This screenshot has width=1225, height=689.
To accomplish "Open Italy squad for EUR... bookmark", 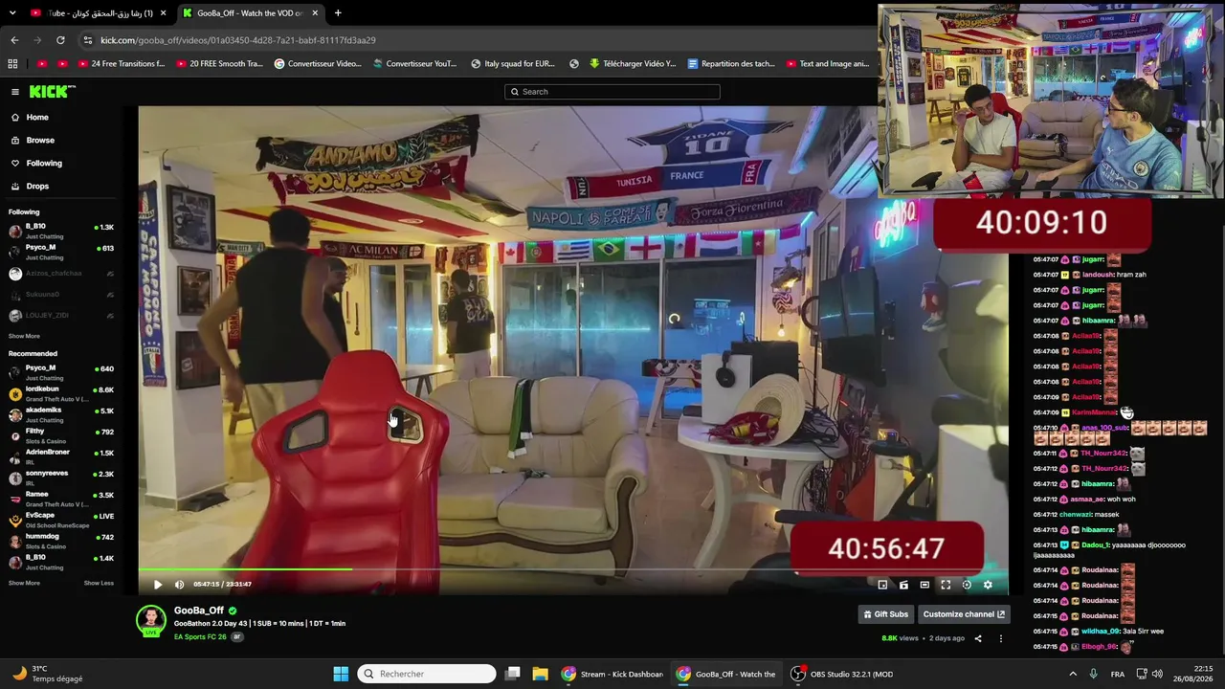I will tap(513, 64).
